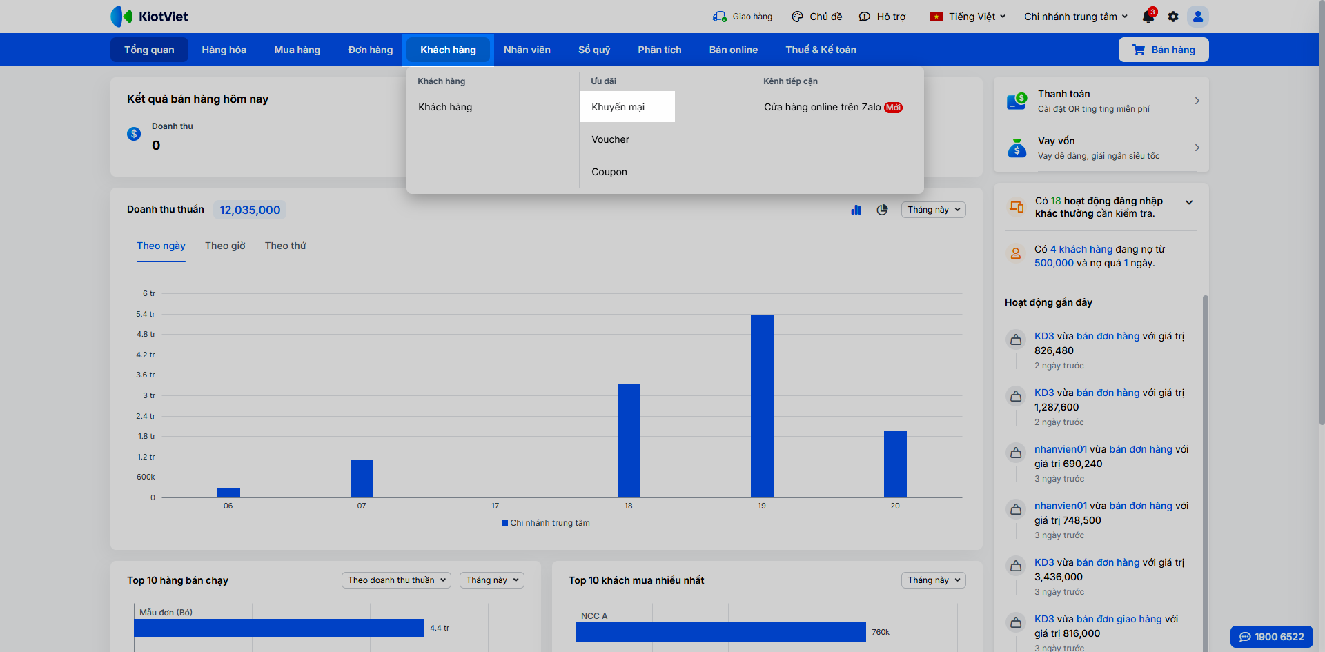
Task: Open the Chi nhánh trung tâm branch dropdown
Action: (x=1076, y=17)
